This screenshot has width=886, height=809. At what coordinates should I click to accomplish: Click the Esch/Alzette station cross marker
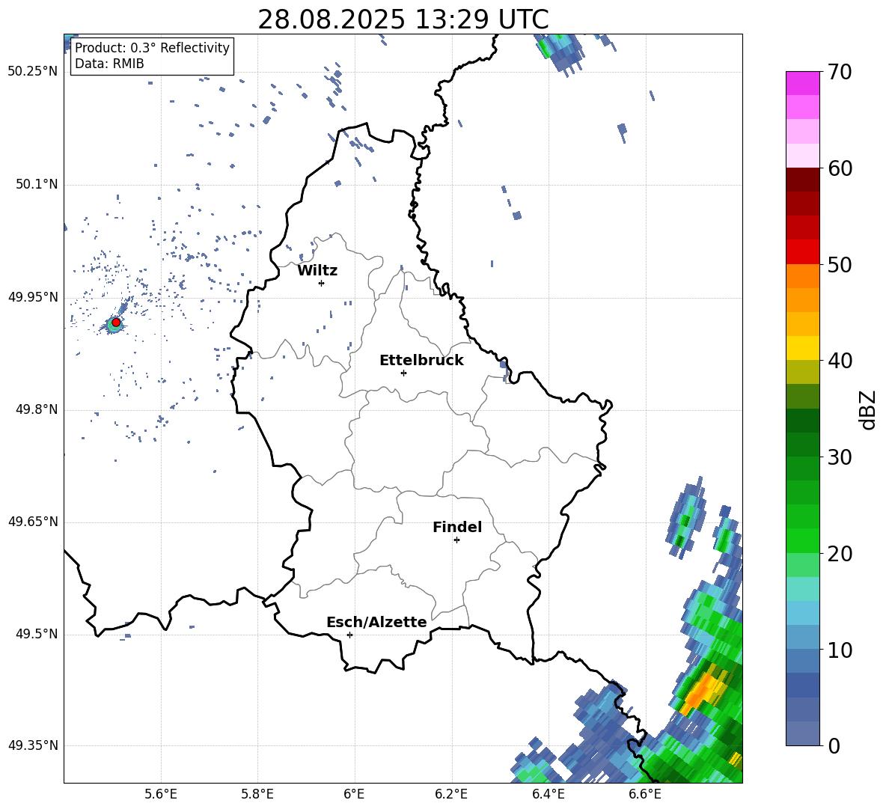349,635
